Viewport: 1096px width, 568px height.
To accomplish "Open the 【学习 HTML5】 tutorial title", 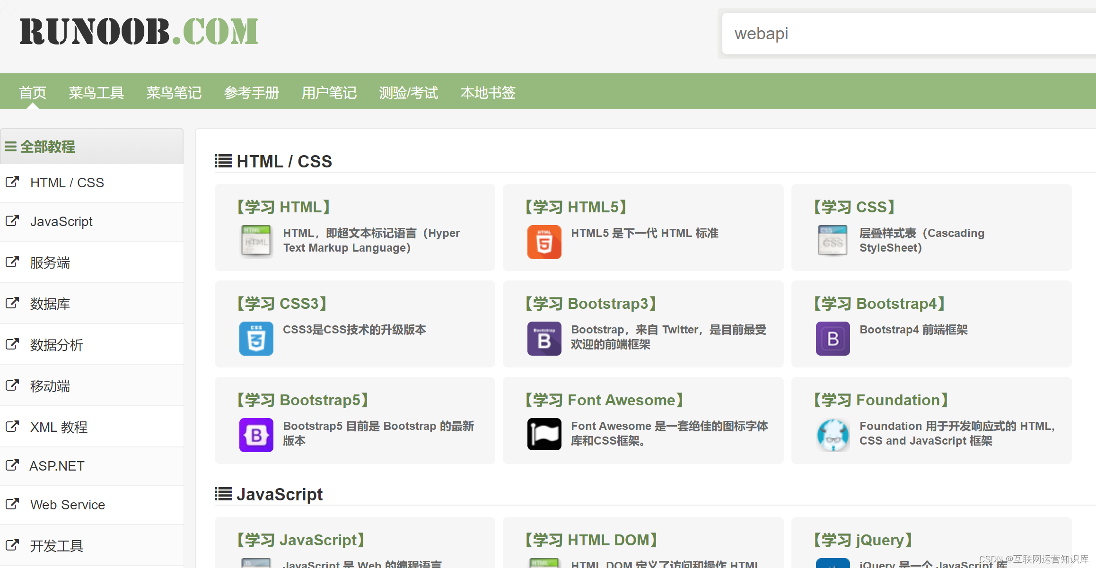I will pos(576,207).
